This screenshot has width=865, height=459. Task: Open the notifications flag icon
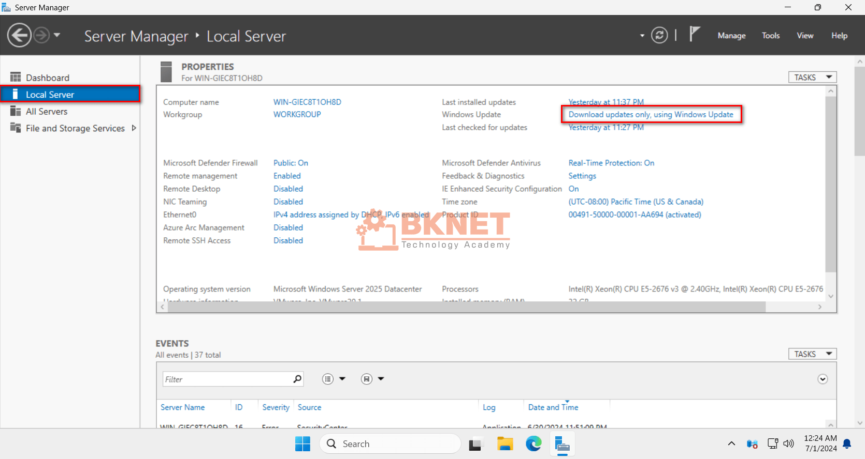click(x=695, y=34)
